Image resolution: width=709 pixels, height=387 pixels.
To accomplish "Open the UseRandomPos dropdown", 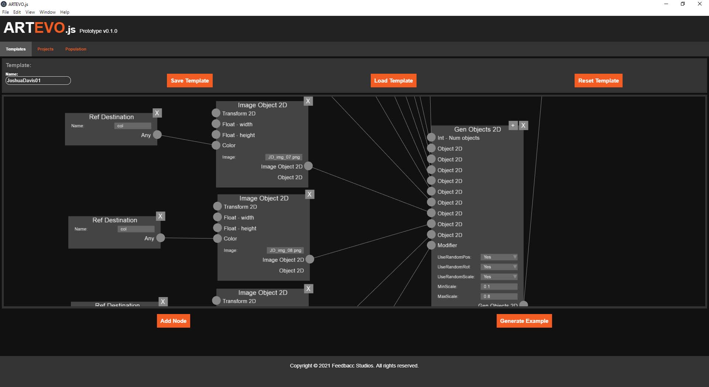I will (499, 257).
